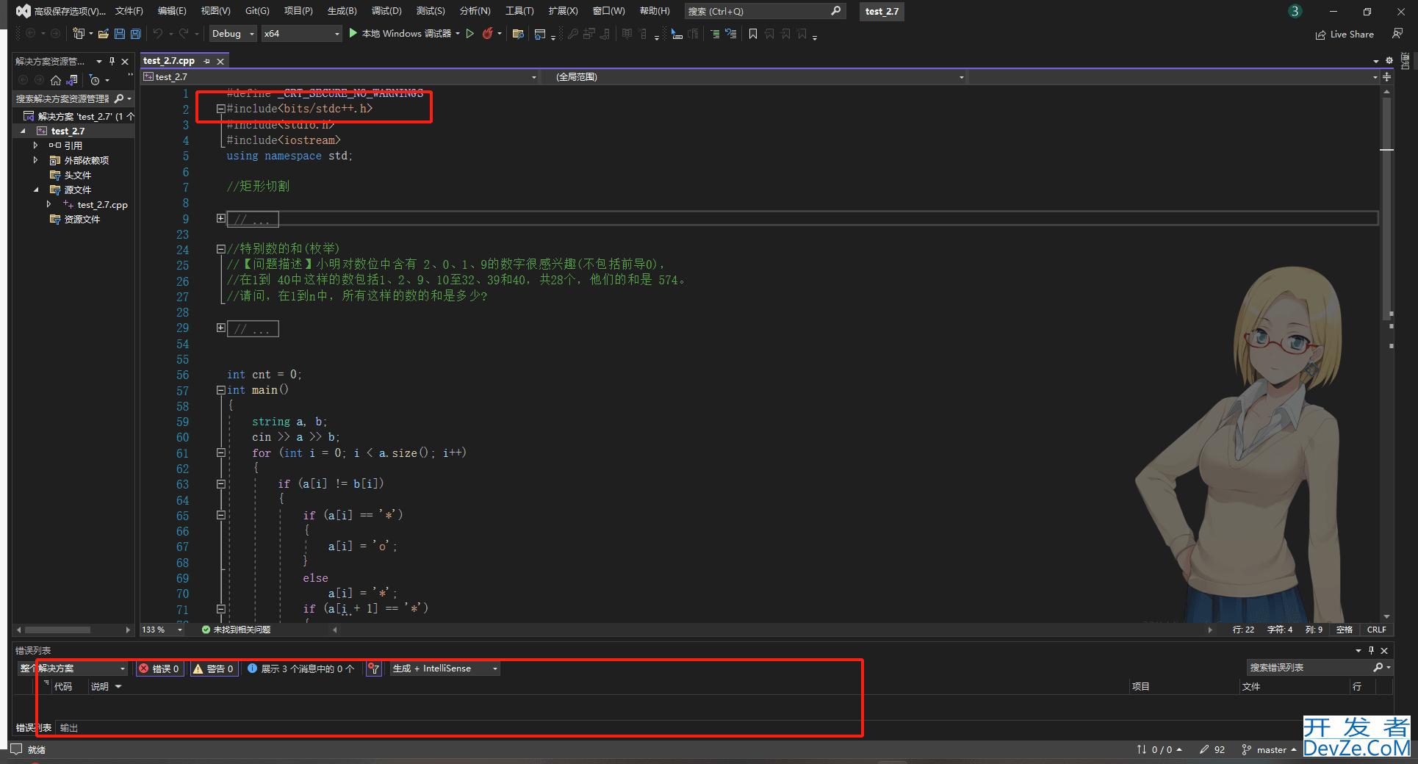Open the Debug configuration dropdown
1418x764 pixels.
tap(234, 34)
